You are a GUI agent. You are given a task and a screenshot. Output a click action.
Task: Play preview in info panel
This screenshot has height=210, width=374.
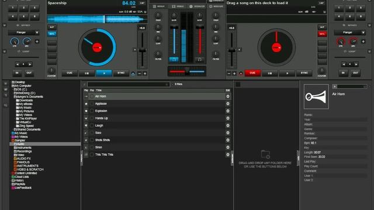click(335, 86)
